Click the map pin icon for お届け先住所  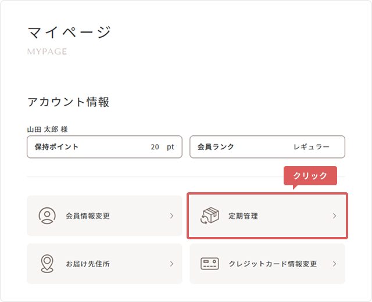point(47,264)
